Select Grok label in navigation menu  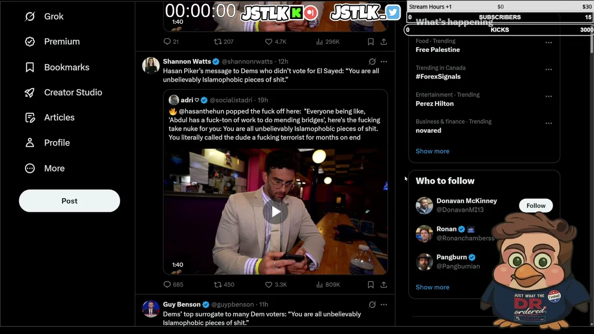[x=54, y=16]
